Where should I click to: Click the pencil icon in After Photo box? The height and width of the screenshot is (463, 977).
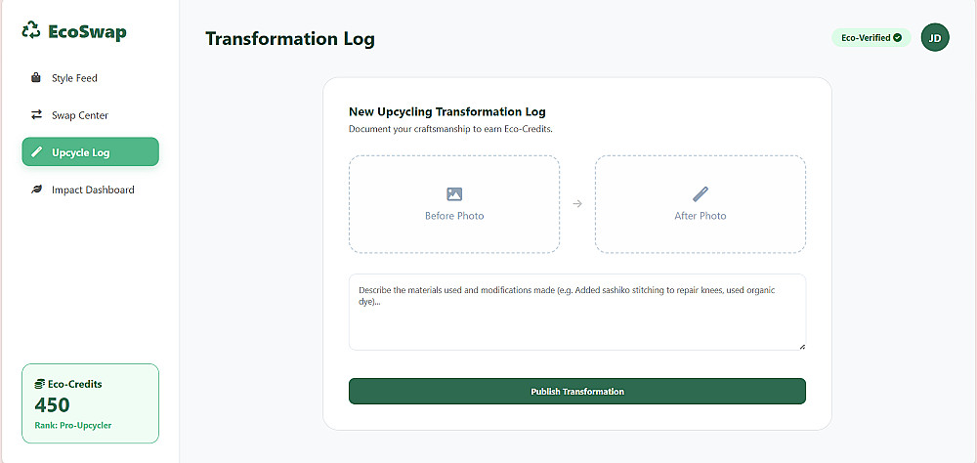(x=701, y=194)
